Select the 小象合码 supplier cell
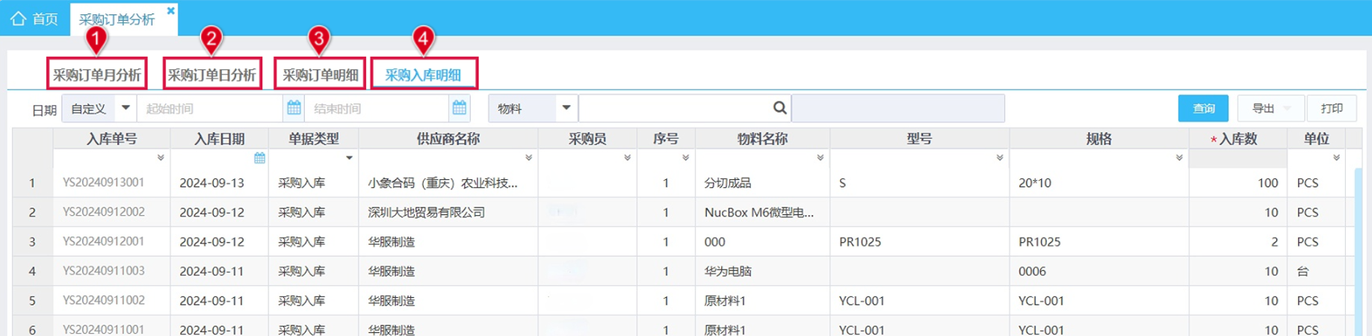 point(448,183)
